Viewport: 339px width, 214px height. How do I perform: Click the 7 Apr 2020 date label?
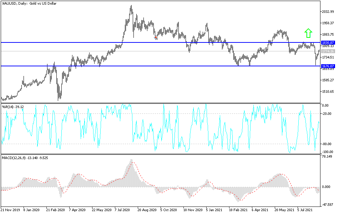coord(77,210)
